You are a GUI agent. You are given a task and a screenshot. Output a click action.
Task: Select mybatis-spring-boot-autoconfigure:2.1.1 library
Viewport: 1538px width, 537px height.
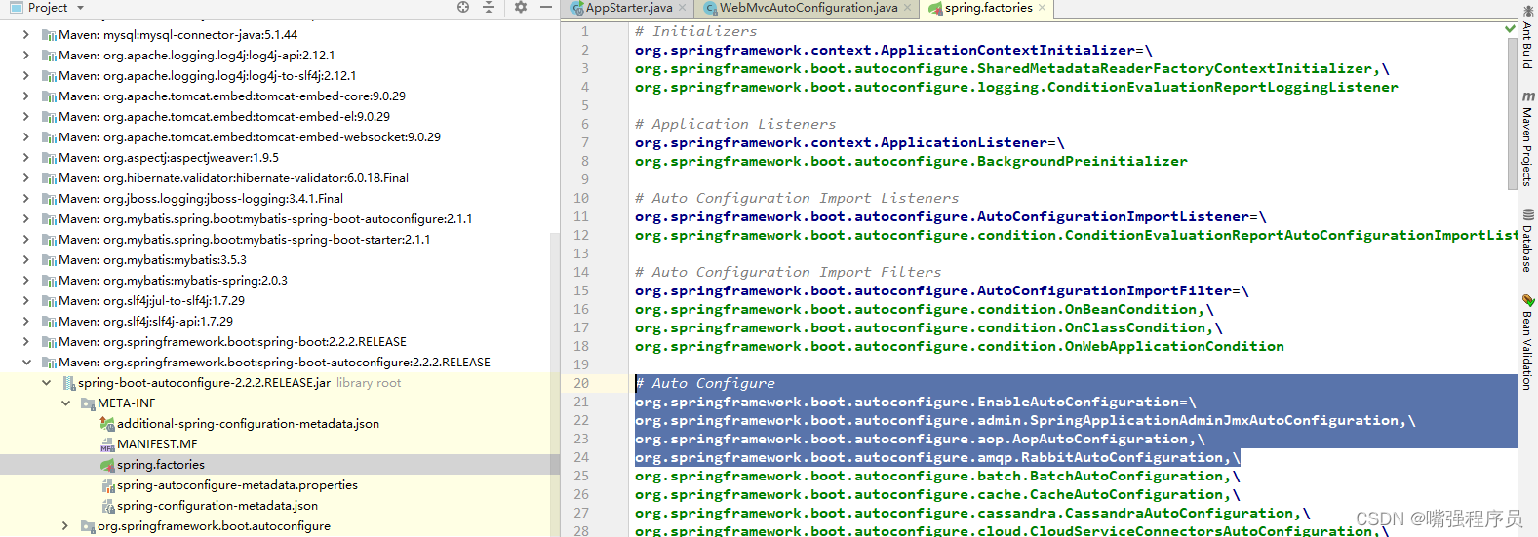(265, 218)
